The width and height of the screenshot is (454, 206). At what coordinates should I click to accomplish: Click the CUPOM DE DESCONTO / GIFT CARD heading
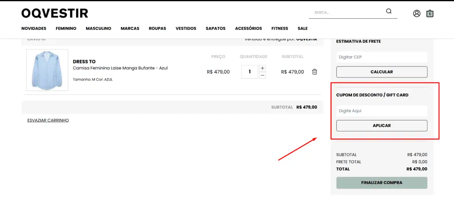point(372,95)
